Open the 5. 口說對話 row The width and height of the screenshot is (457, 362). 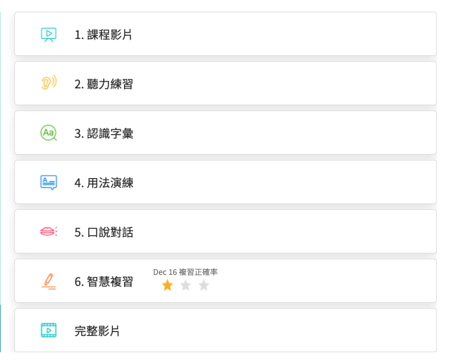point(103,232)
